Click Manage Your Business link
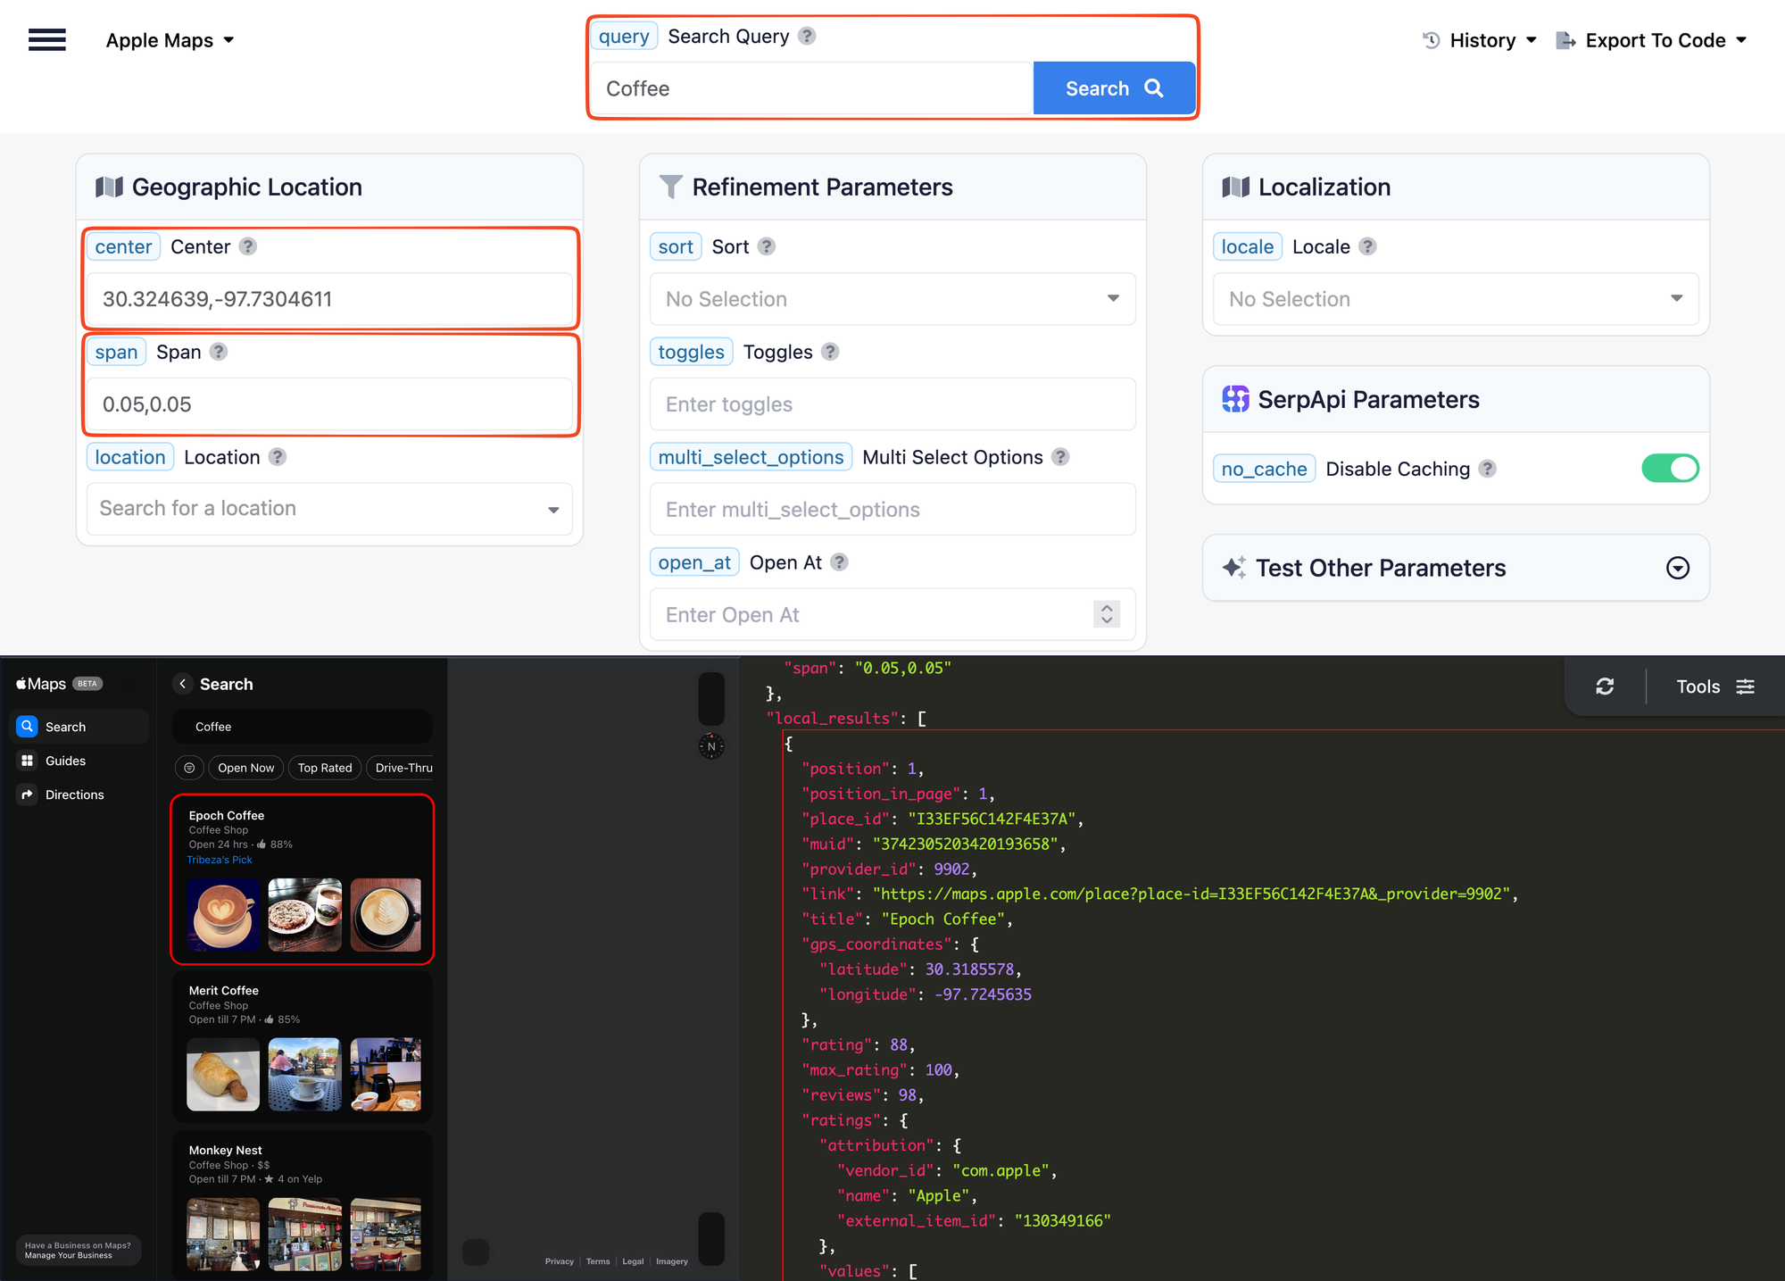The height and width of the screenshot is (1281, 1785). [x=69, y=1255]
